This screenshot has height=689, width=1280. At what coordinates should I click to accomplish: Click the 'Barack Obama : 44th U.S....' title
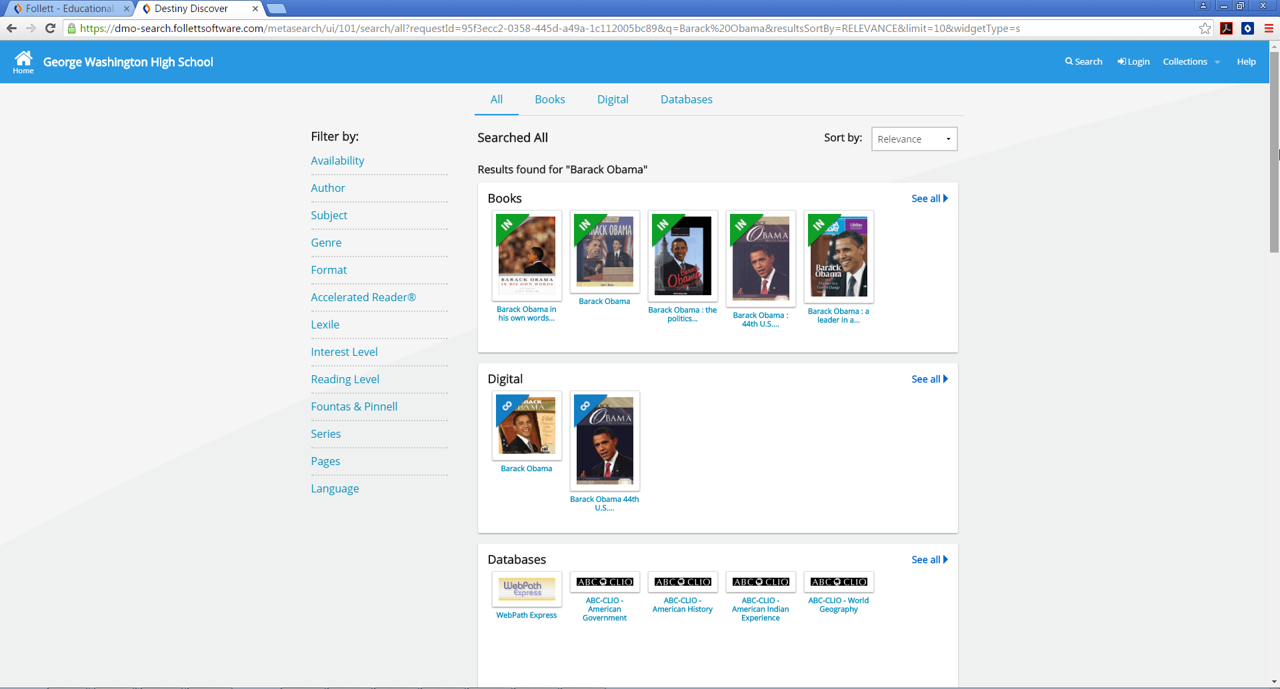761,320
